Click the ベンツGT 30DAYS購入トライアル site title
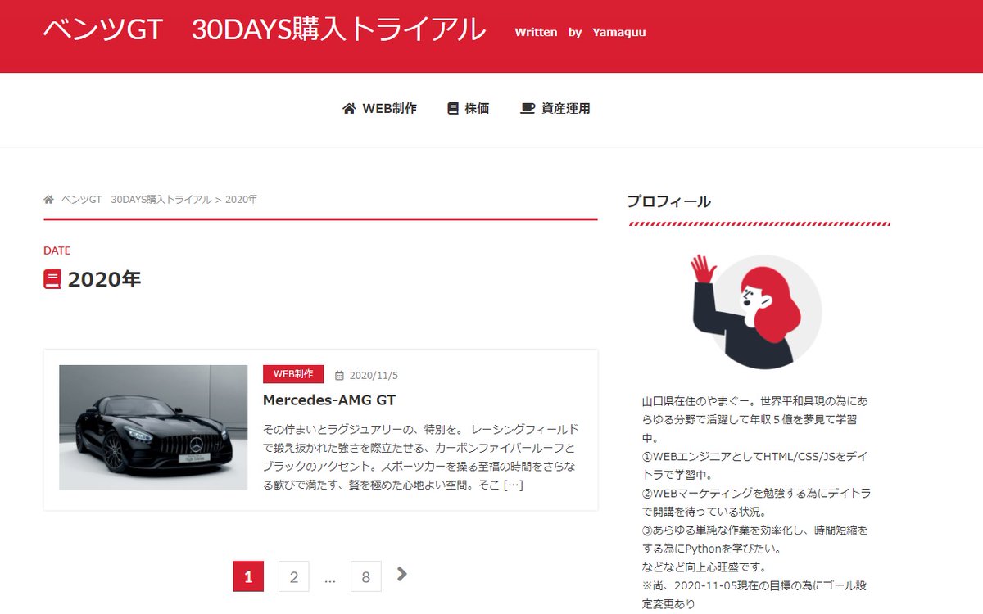The width and height of the screenshot is (983, 614). tap(265, 31)
